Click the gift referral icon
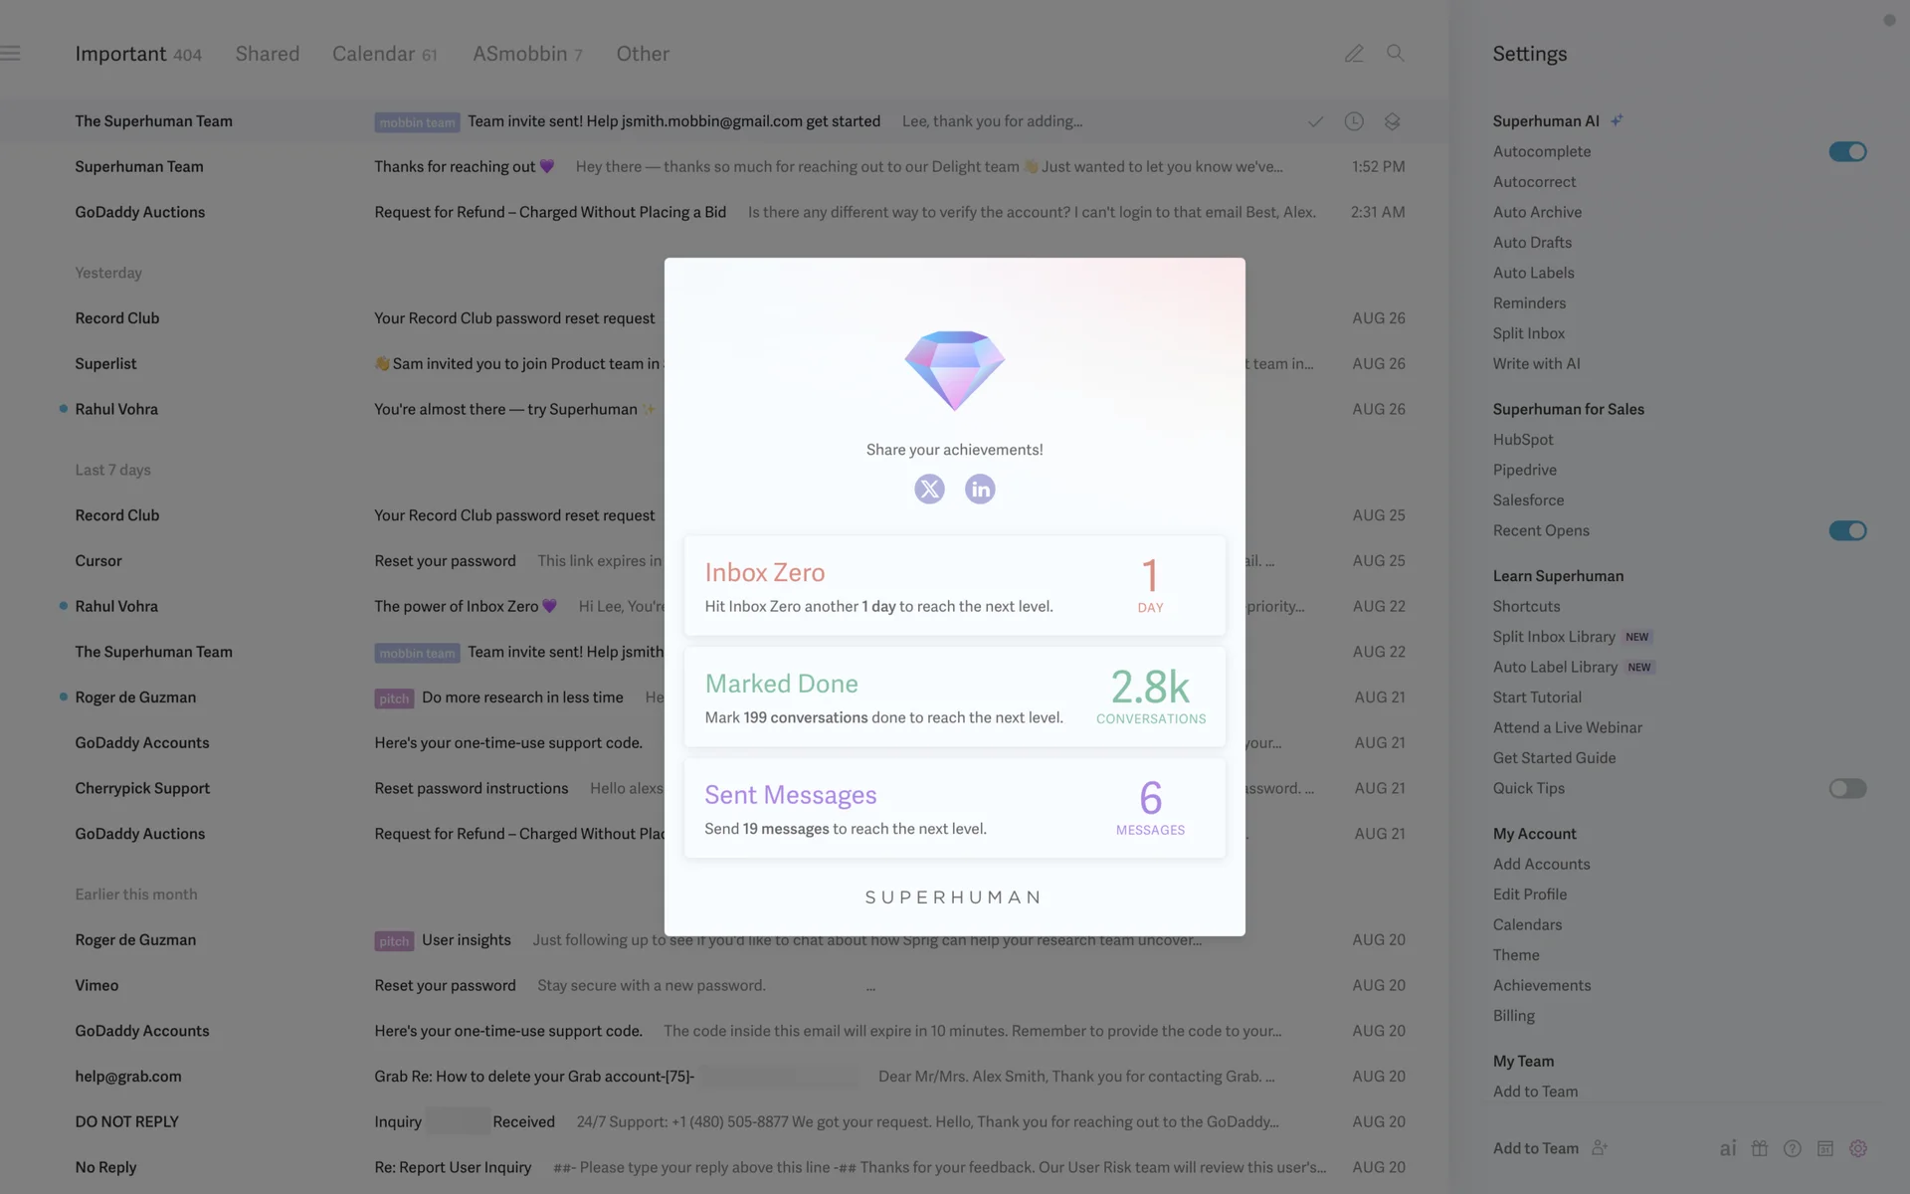This screenshot has width=1910, height=1194. (1760, 1148)
